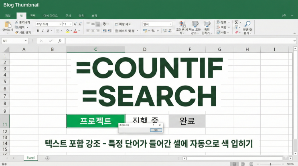Viewport: 298px width, 166px height.
Task: Toggle align text right
Action: (x=98, y=31)
